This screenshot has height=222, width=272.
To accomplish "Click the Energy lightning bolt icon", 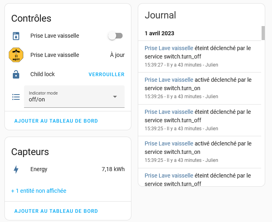I will coord(16,169).
